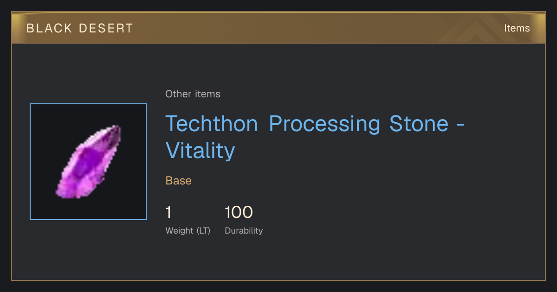Click the word 'Processing' in item name
The width and height of the screenshot is (557, 292).
[x=324, y=124]
